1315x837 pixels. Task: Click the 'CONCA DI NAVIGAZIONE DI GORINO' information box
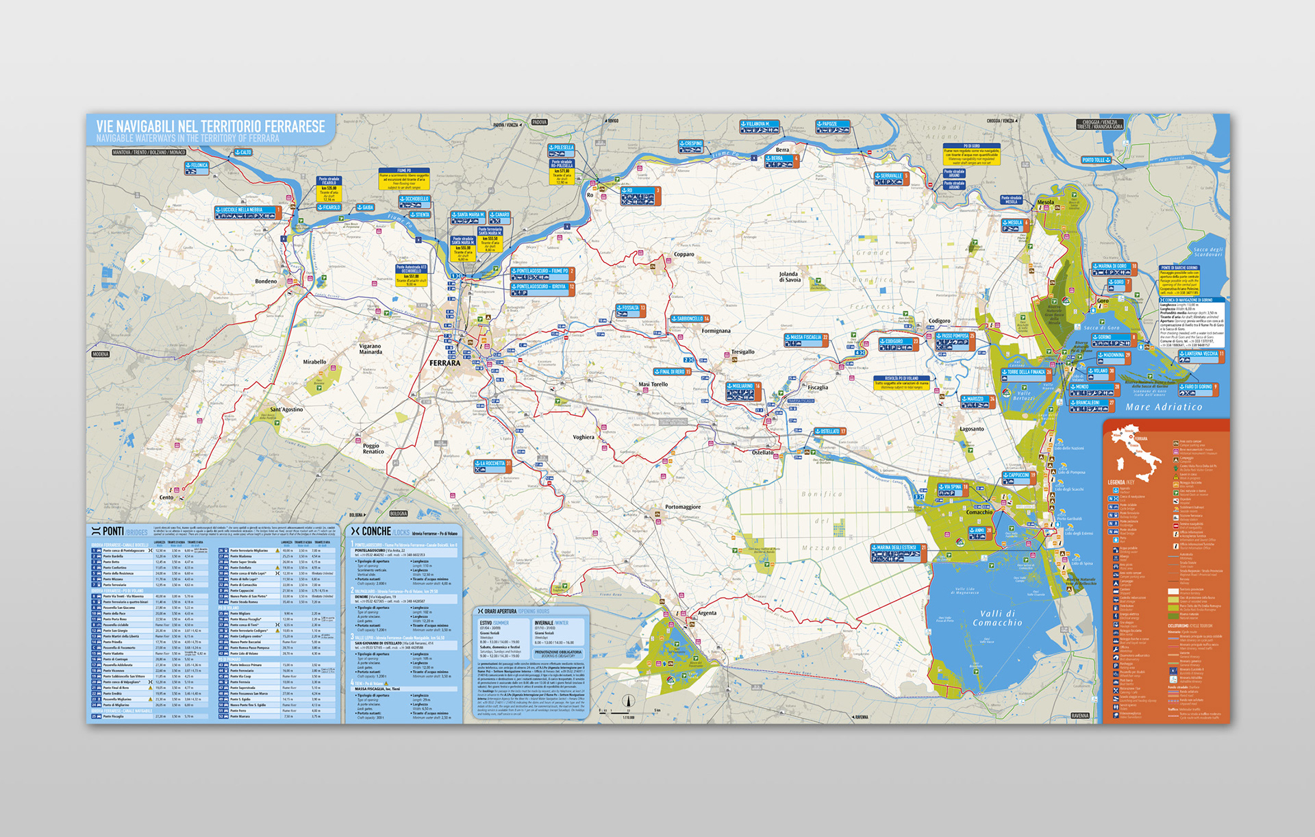click(x=1191, y=323)
